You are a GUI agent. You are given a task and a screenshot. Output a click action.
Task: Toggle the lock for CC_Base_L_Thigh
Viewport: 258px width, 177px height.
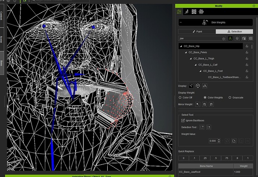(247, 59)
